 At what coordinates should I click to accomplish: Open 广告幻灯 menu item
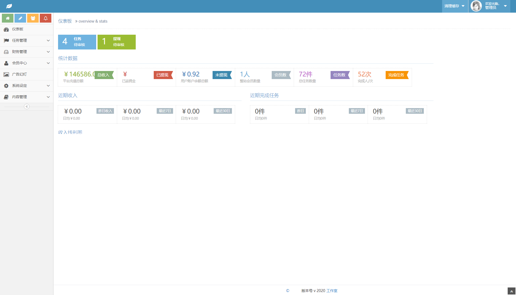27,74
